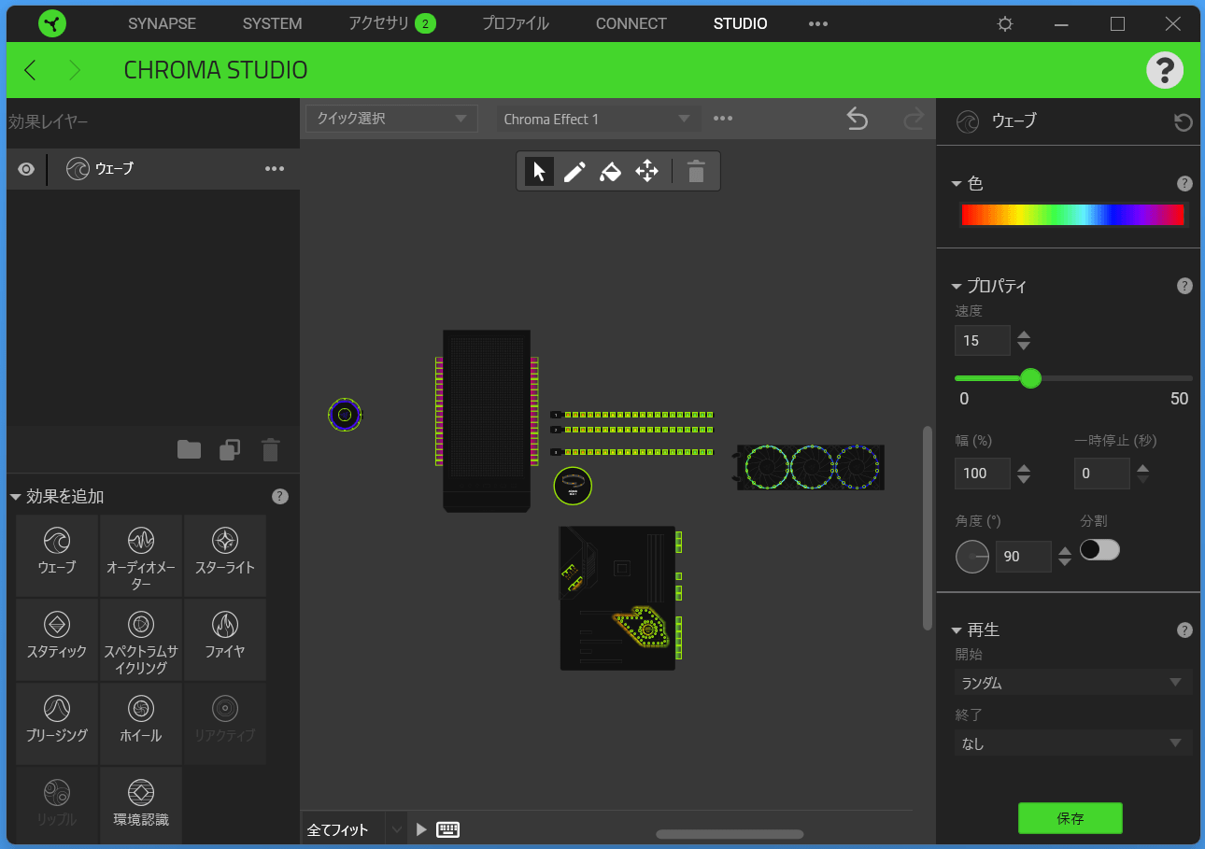This screenshot has height=849, width=1205.
Task: Add the ウェーブ effect
Action: click(x=57, y=555)
